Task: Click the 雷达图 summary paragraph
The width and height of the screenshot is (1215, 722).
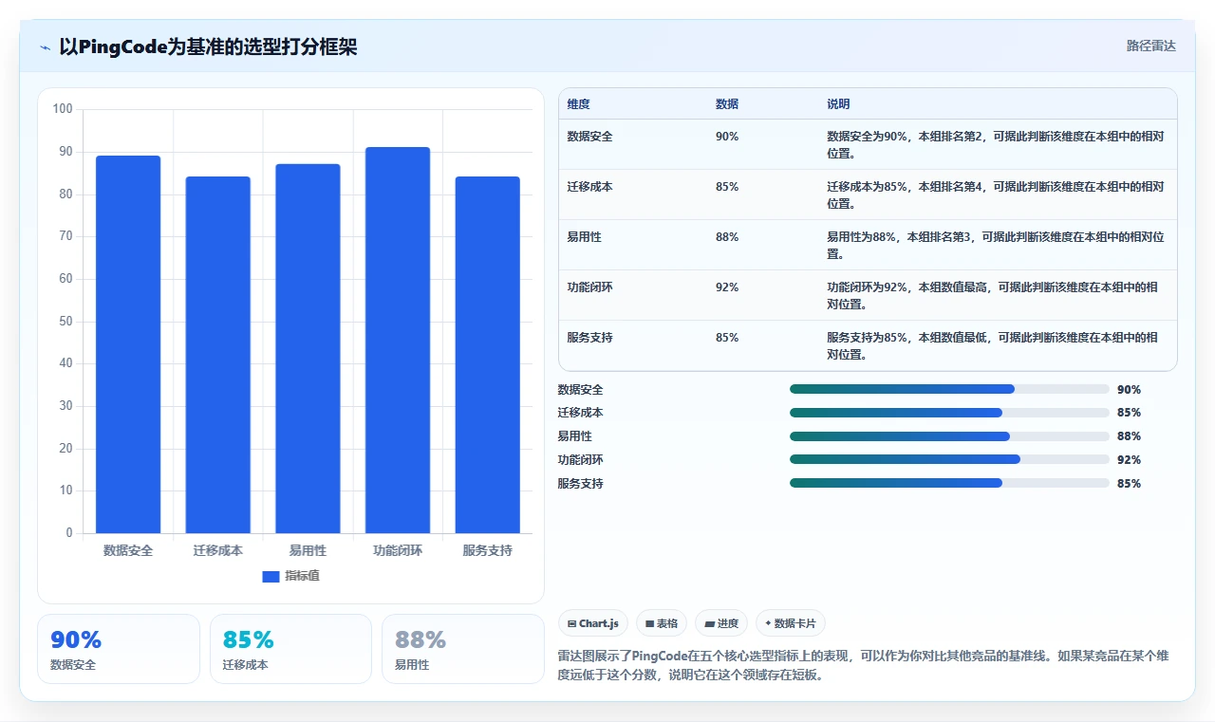Action: (x=863, y=666)
